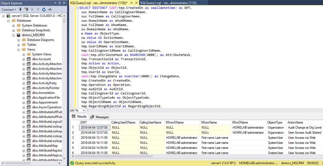The height and width of the screenshot is (166, 323).
Task: Click the GMT cell in row 1
Action: pyautogui.click(x=94, y=128)
